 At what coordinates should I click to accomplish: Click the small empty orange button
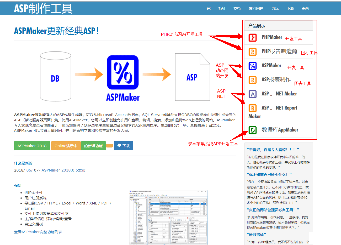click(110, 146)
